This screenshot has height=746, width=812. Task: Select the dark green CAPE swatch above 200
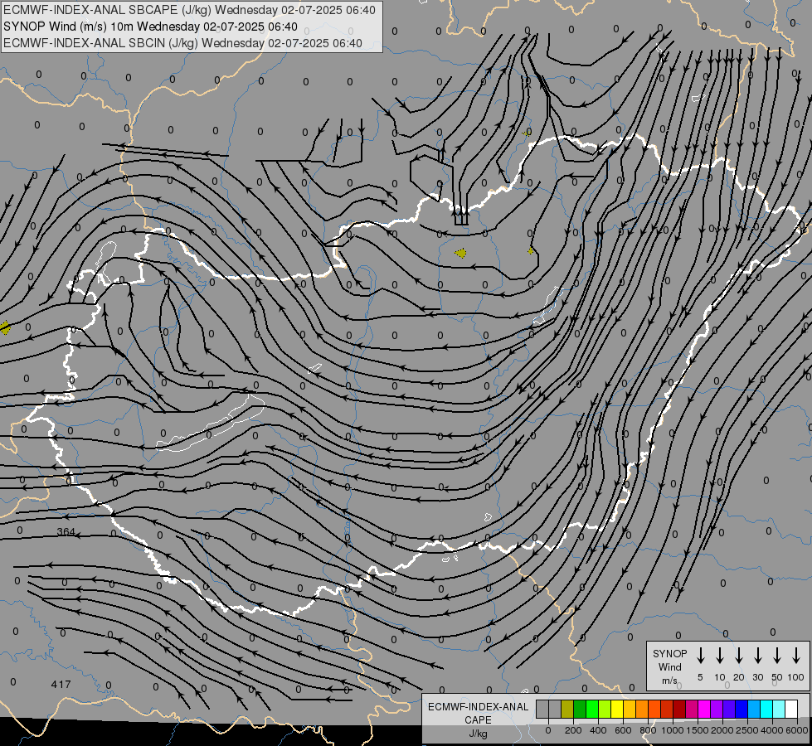click(580, 709)
